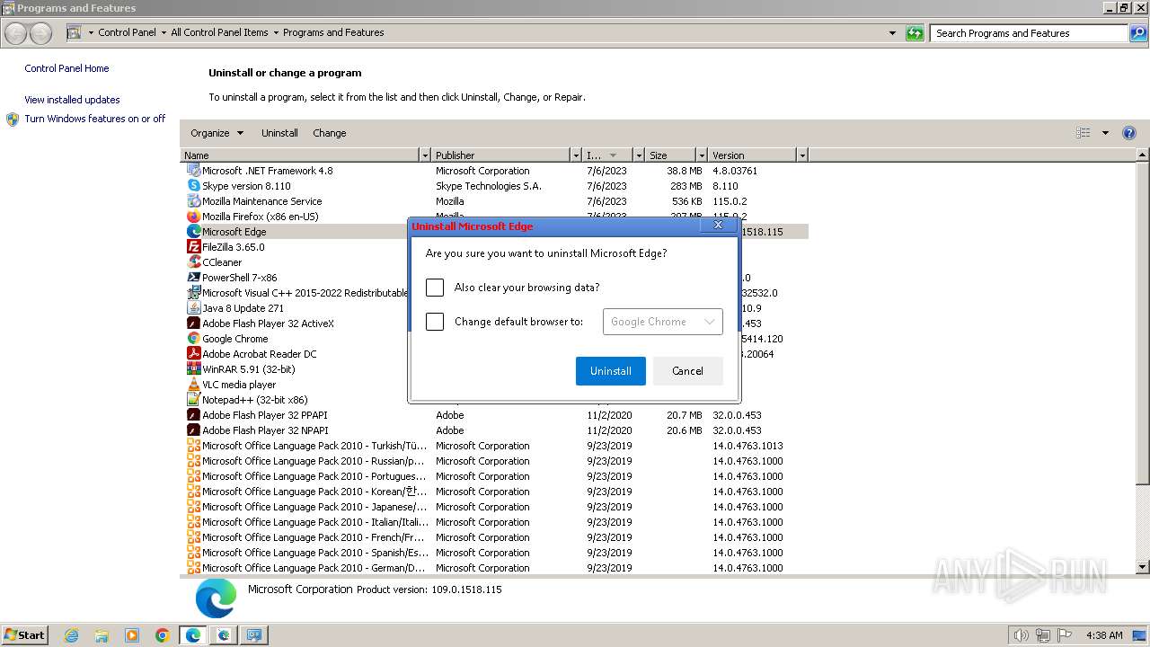This screenshot has height=647, width=1150.
Task: Click Adobe Flash Player 32 PPAPI icon
Action: [193, 415]
